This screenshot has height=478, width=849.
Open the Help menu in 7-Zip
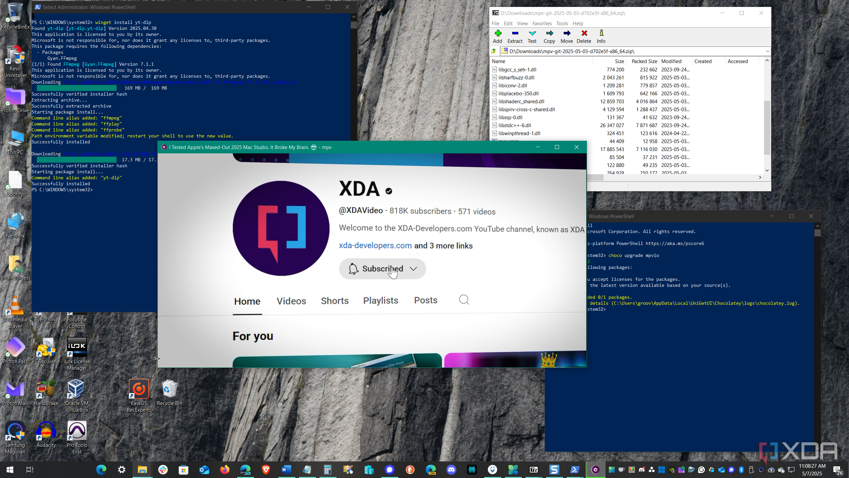(x=578, y=24)
